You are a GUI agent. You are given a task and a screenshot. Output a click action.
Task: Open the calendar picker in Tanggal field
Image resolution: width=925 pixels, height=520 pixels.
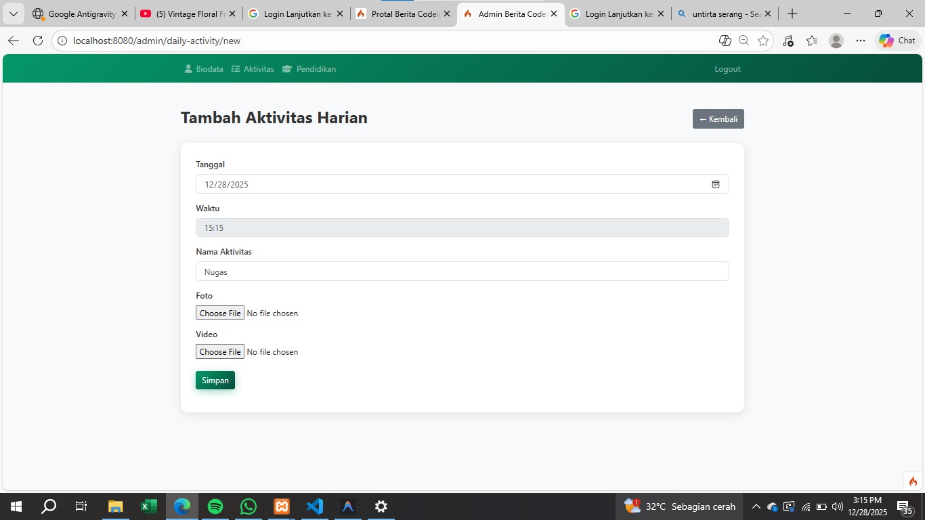715,184
